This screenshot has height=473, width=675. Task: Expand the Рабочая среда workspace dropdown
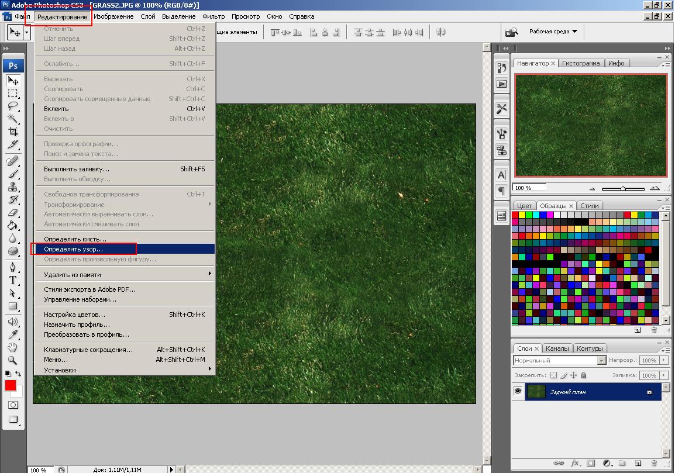(x=553, y=32)
